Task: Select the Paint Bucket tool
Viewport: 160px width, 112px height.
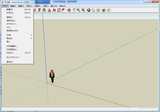Action: tap(44, 10)
